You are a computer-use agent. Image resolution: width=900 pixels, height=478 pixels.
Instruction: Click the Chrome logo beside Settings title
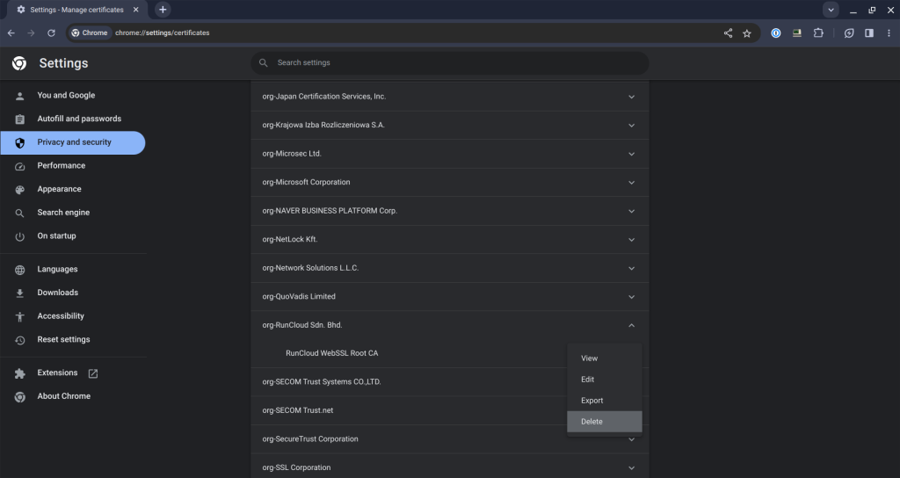pyautogui.click(x=19, y=63)
